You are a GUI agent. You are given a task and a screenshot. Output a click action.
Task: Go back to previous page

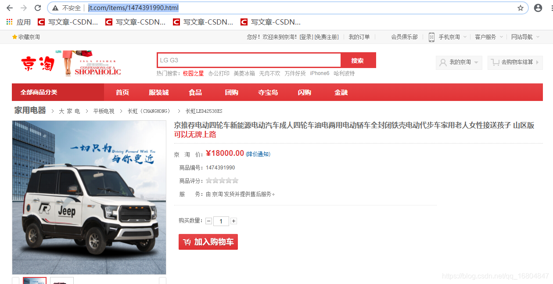(x=10, y=8)
